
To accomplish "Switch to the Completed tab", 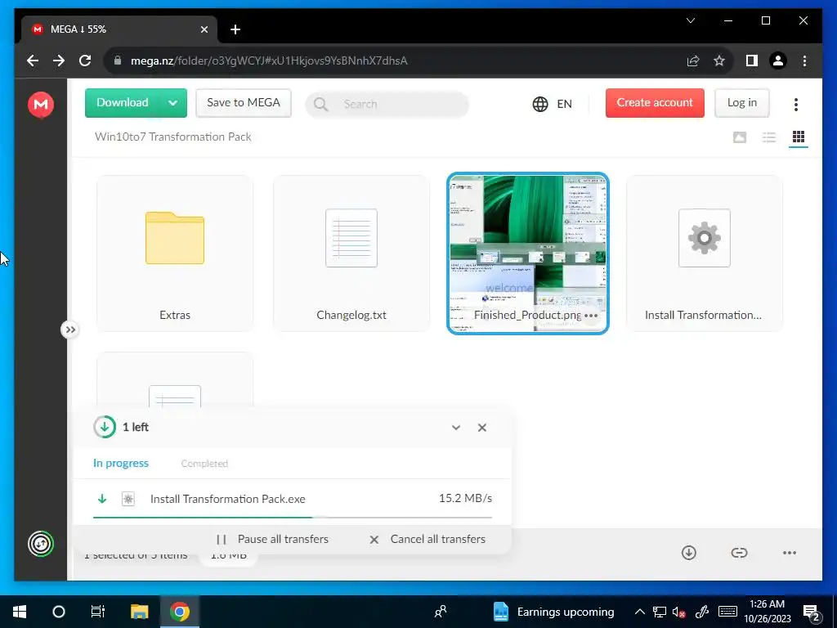I will 204,464.
